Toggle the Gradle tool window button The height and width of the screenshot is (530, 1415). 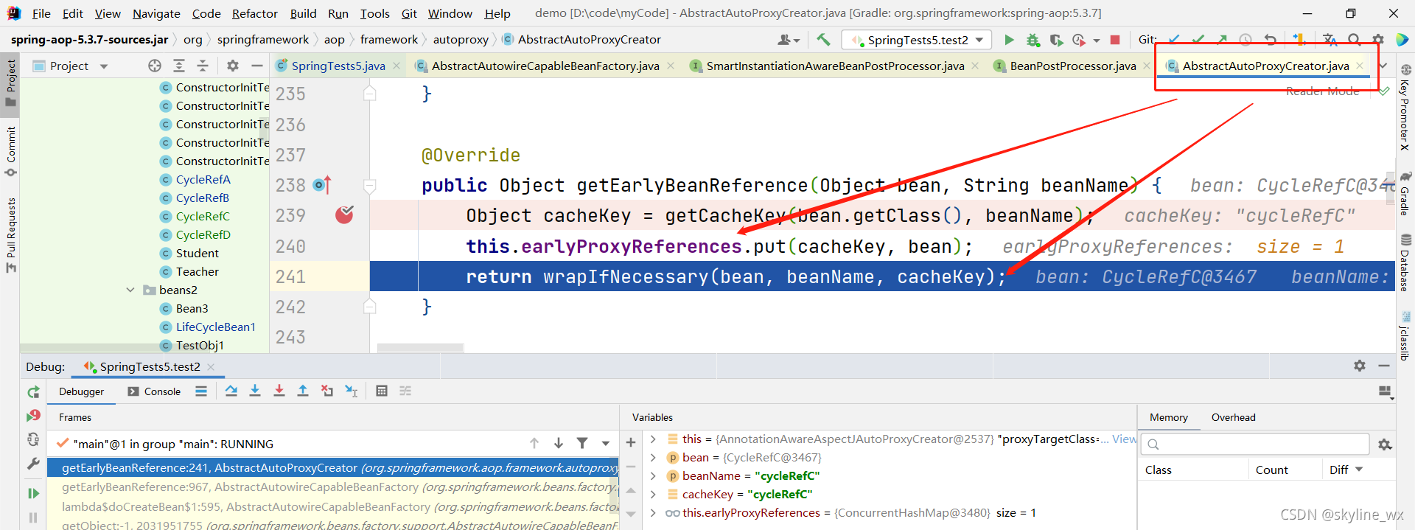[1405, 193]
